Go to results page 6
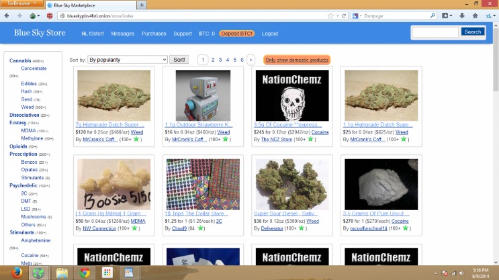This screenshot has width=499, height=280. [242, 60]
